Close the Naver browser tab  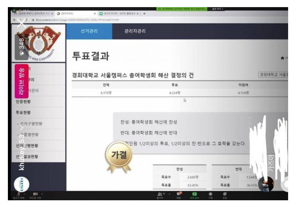(138, 13)
